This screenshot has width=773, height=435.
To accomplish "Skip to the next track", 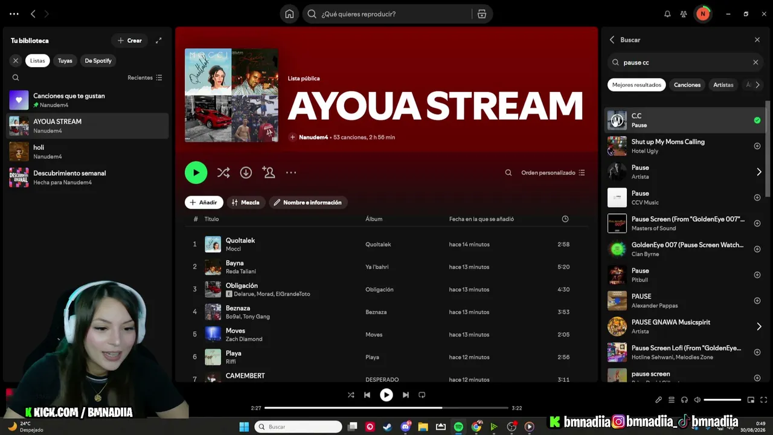I will [405, 395].
